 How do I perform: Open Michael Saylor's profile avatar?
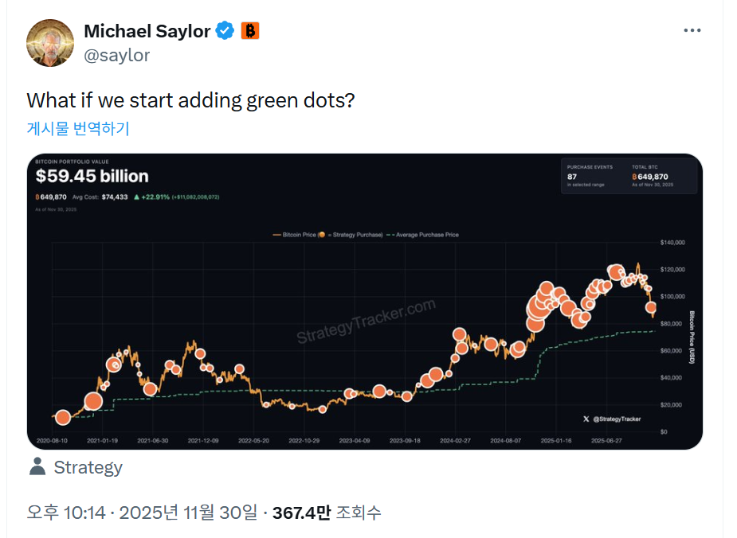tap(50, 43)
